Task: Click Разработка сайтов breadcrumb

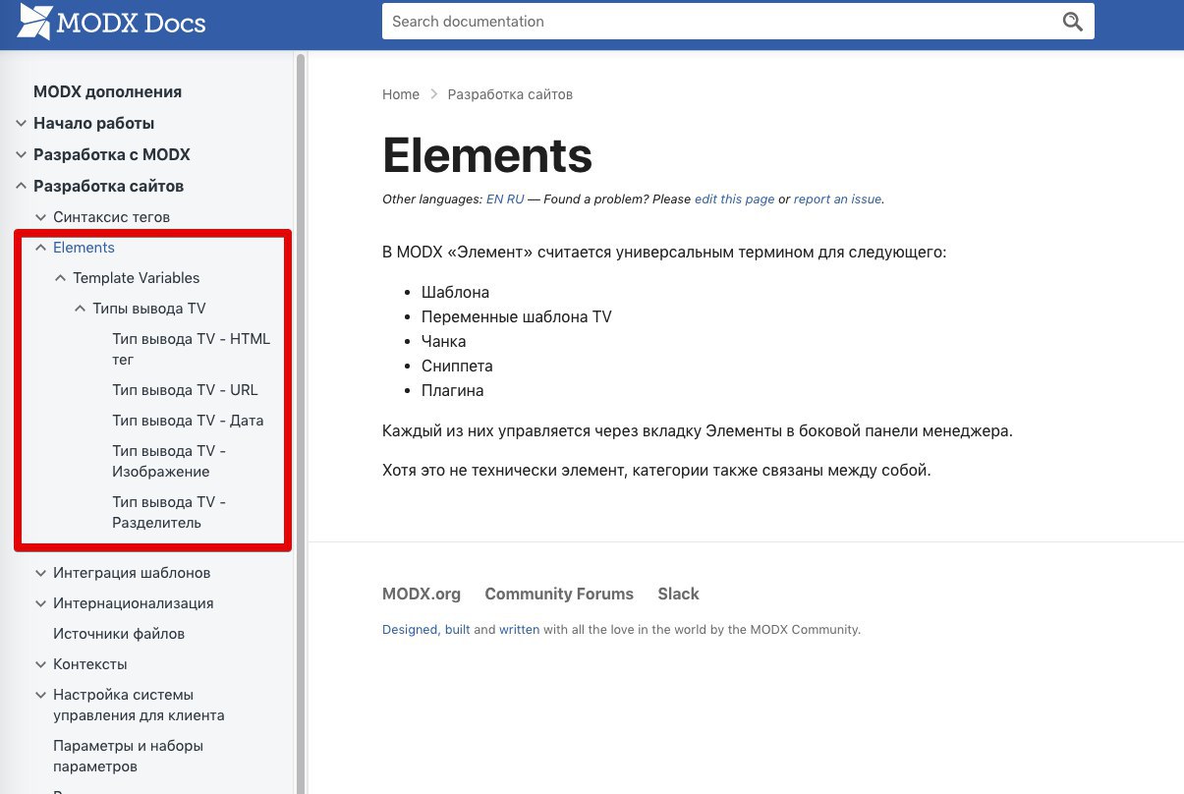Action: pos(510,94)
